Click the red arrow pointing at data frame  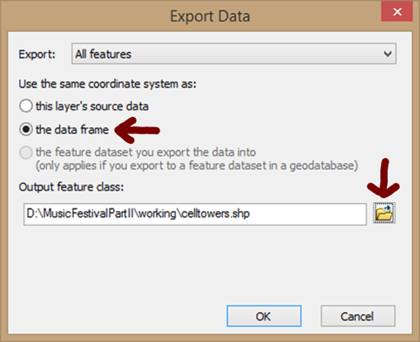click(x=137, y=129)
